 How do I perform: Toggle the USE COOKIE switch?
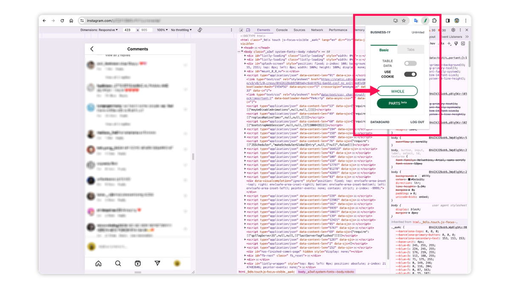coord(410,74)
